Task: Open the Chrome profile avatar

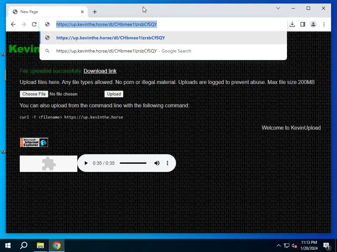Action: [x=313, y=24]
